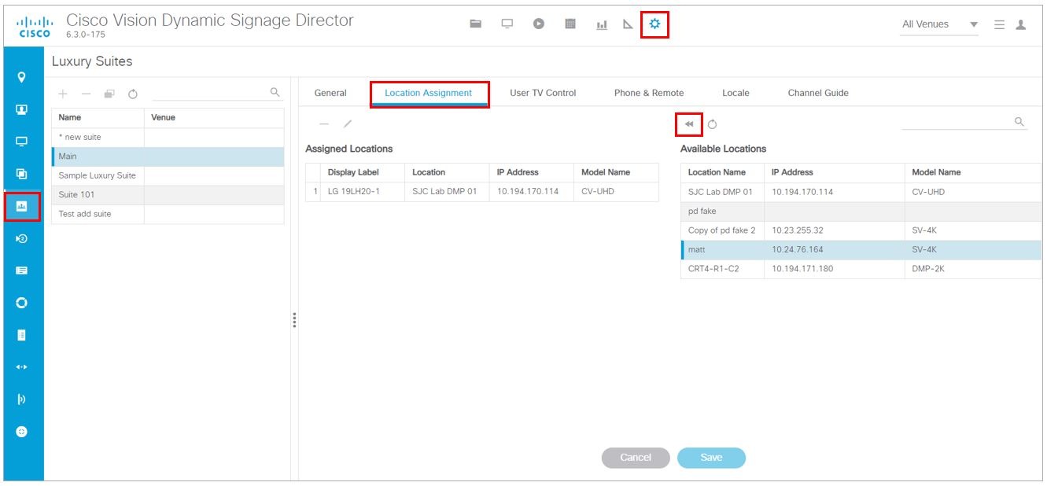Image resolution: width=1047 pixels, height=486 pixels.
Task: Switch to the Phone & Remote tab
Action: [x=649, y=93]
